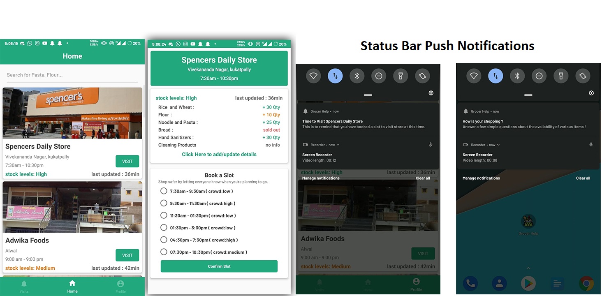
Task: Open settings gear in third phone shade
Action: (x=431, y=93)
